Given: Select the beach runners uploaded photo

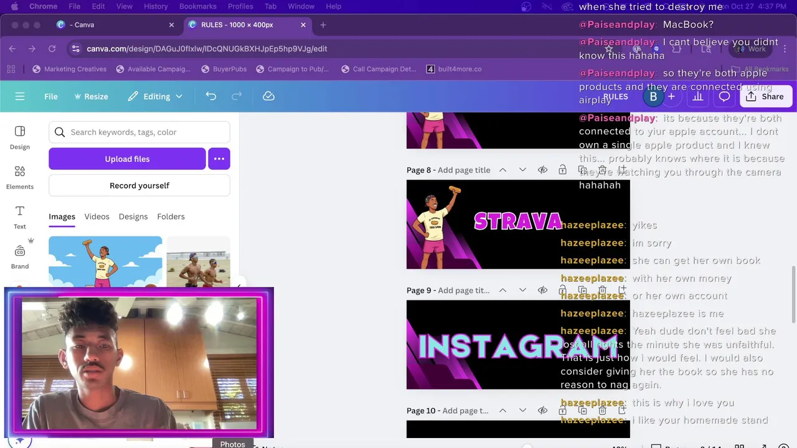Looking at the screenshot, I should coord(198,261).
